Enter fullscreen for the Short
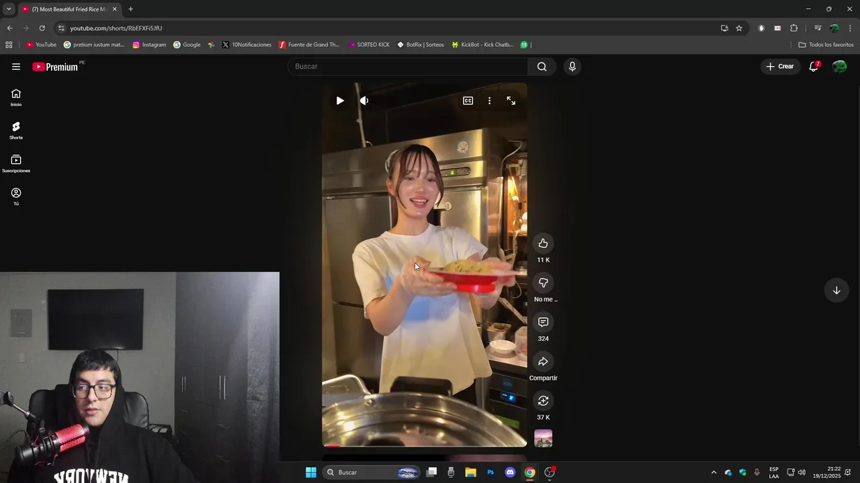 511,101
